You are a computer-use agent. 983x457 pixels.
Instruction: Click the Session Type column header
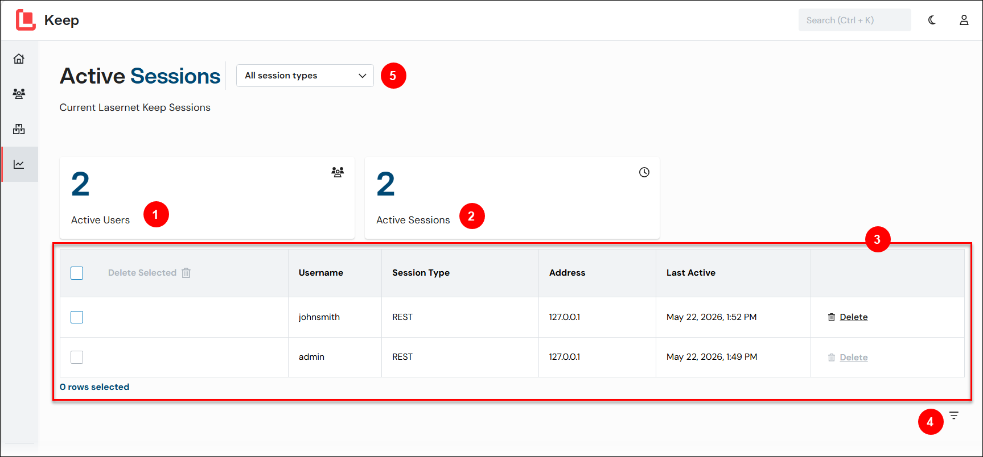421,273
